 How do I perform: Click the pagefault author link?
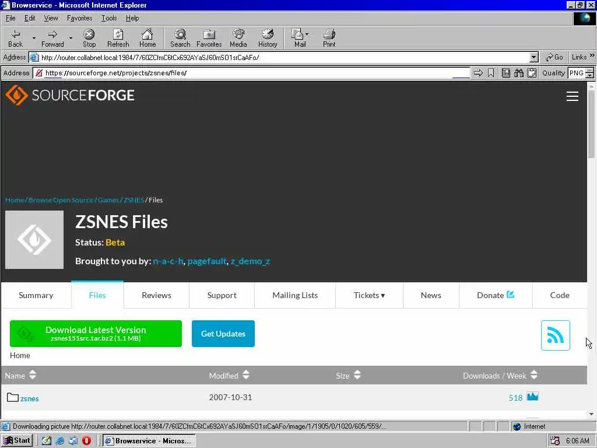pyautogui.click(x=207, y=261)
